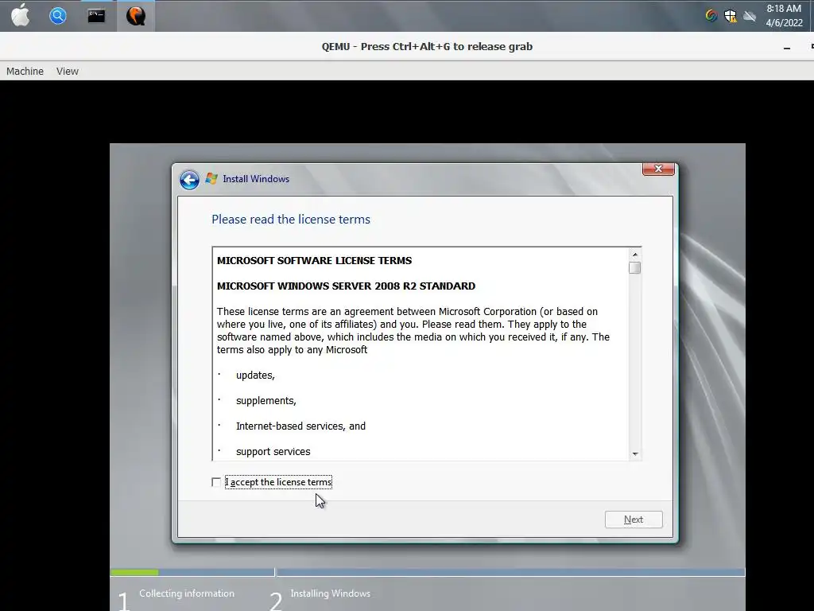814x611 pixels.
Task: Open the Apple logo menu
Action: [20, 15]
